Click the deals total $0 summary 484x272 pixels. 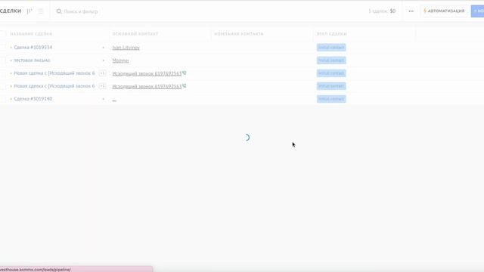[x=382, y=11]
